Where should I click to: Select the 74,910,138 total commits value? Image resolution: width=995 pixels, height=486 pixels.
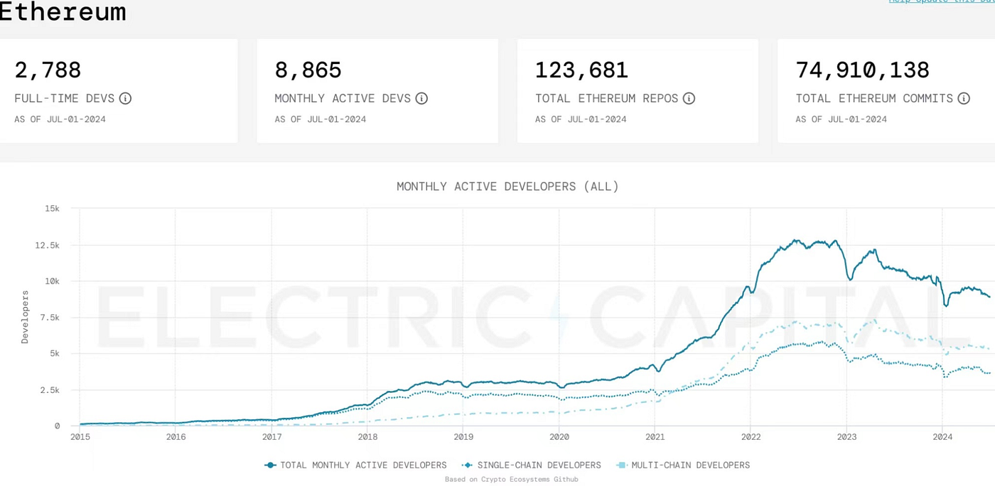[x=863, y=70]
